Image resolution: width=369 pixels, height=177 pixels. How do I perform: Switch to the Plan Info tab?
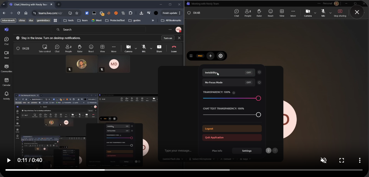[x=217, y=151]
